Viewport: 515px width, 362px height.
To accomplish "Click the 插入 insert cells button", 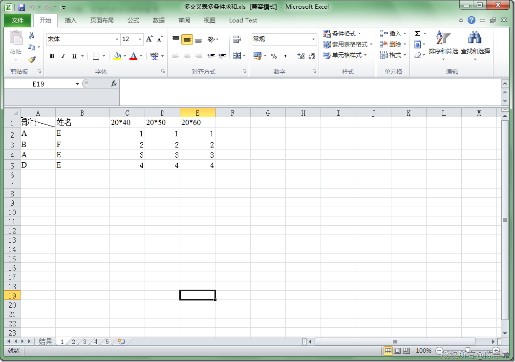I will click(393, 34).
